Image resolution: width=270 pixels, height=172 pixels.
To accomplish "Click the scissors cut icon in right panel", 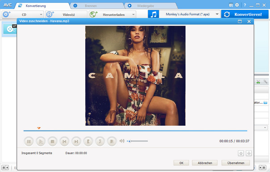I will pos(258,82).
